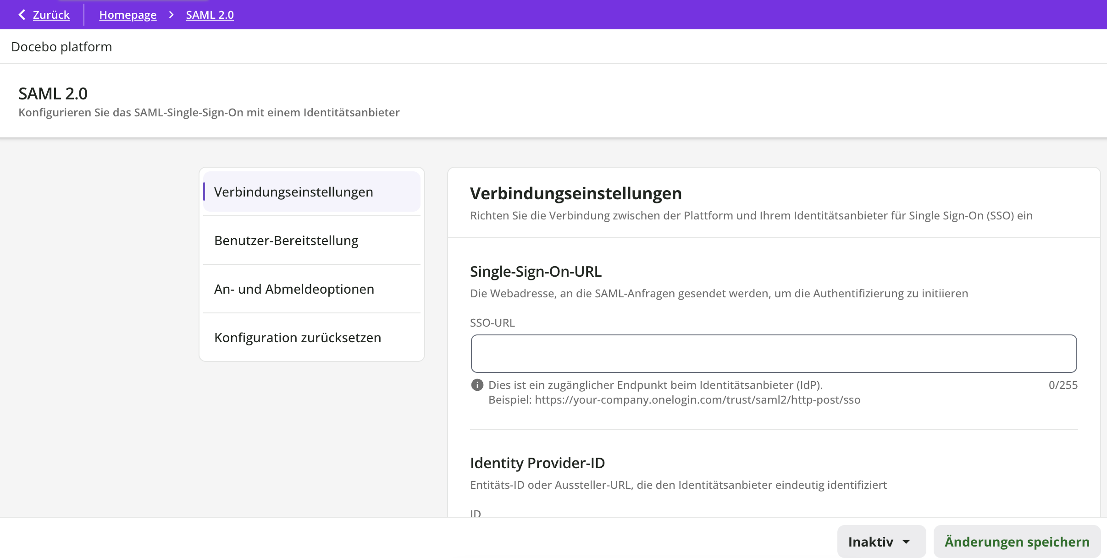Click the breadcrumb separator chevron after Homepage
This screenshot has width=1107, height=558.
(x=171, y=15)
